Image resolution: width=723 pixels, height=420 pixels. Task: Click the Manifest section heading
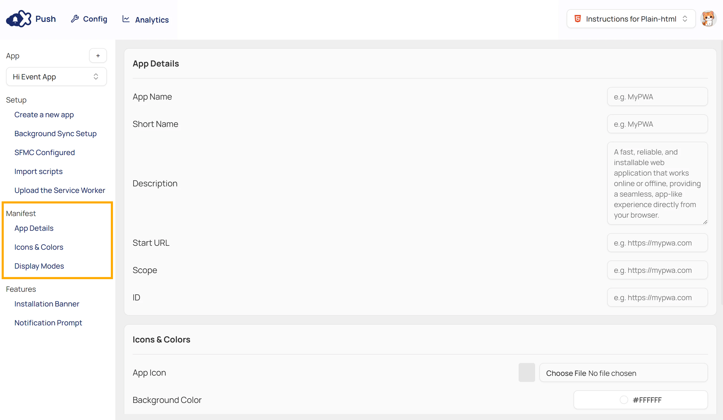tap(21, 213)
